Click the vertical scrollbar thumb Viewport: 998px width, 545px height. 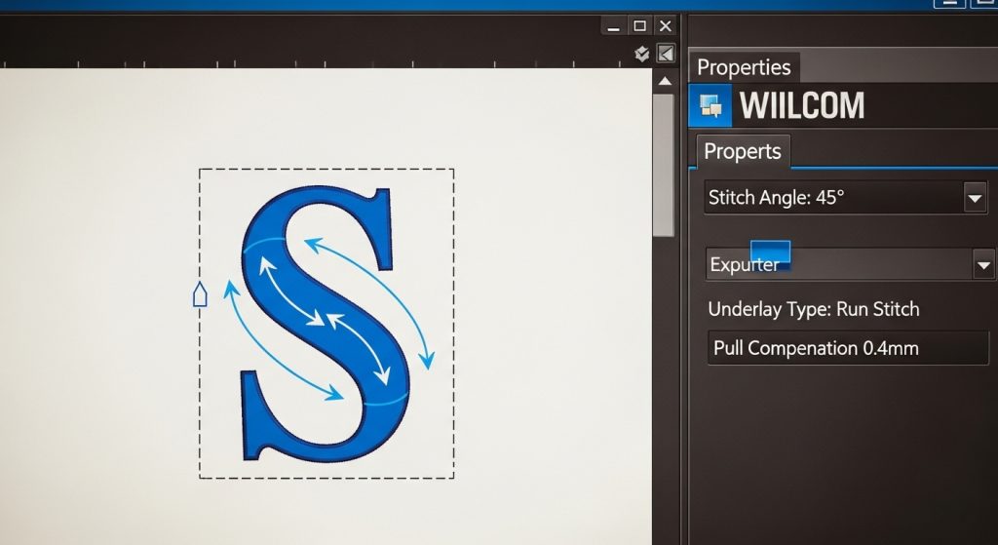tap(663, 166)
